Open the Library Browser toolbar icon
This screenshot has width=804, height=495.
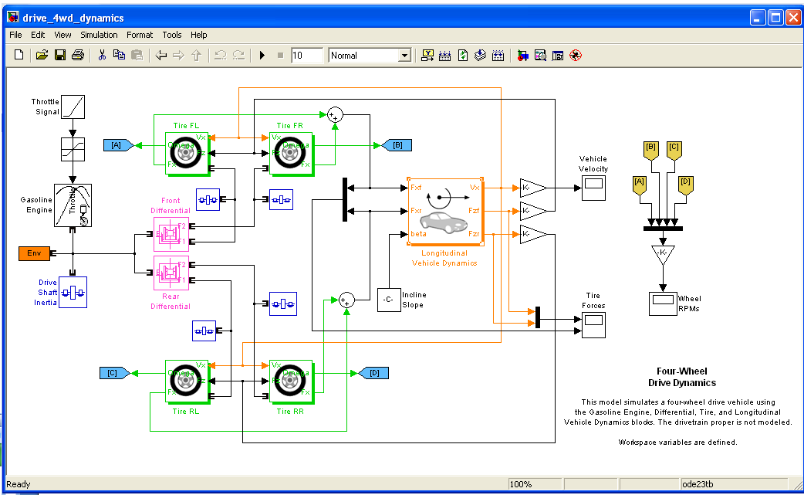(522, 56)
